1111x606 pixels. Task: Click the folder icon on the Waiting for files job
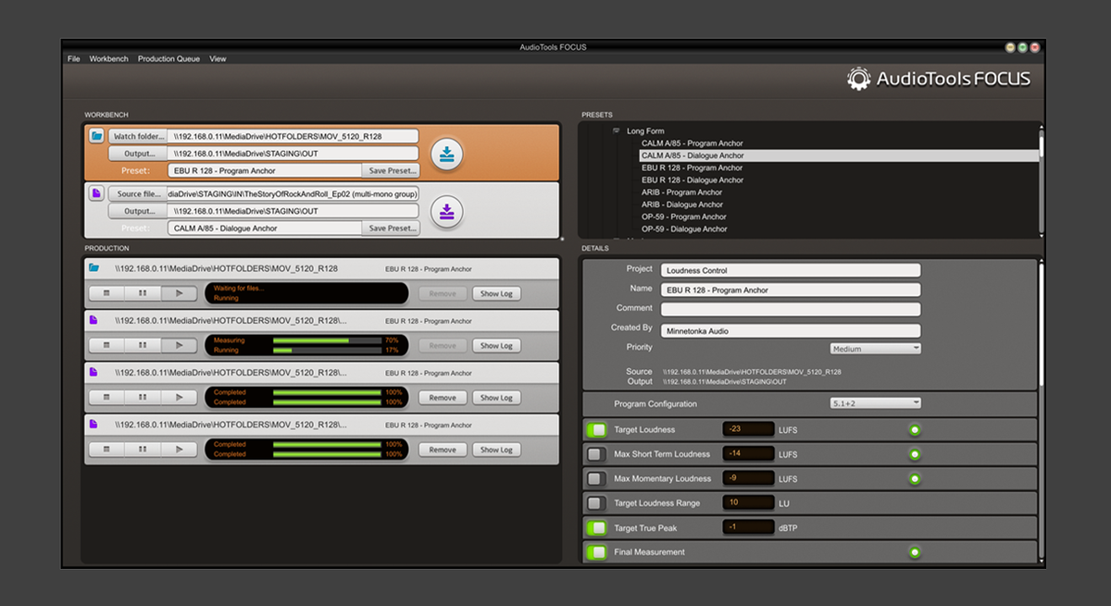click(94, 268)
